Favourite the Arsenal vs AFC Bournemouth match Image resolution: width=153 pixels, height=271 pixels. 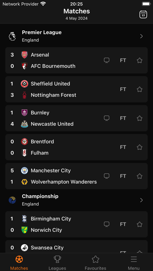(x=139, y=60)
